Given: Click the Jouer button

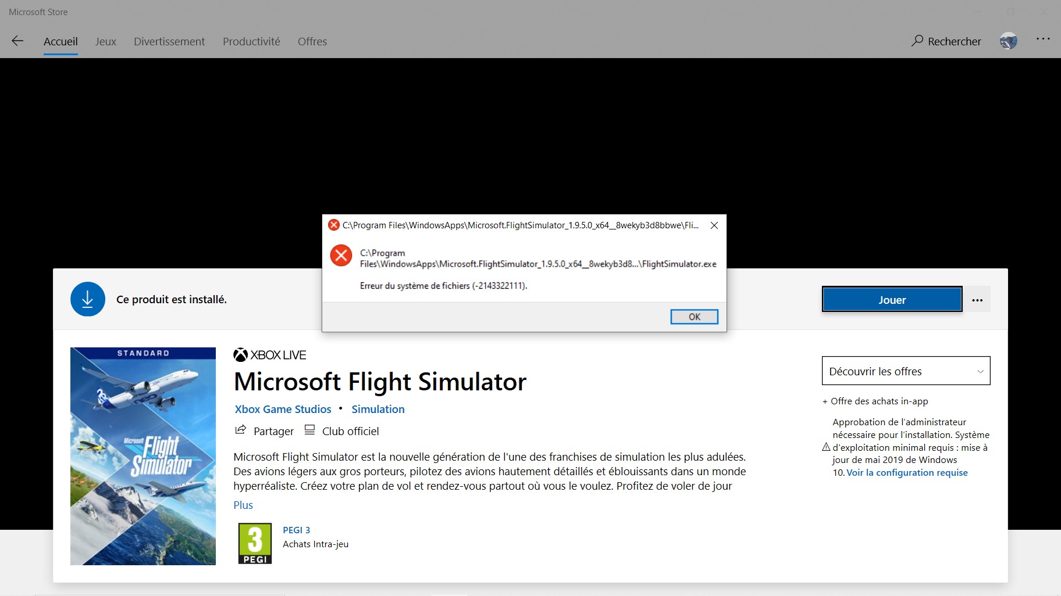Looking at the screenshot, I should click(892, 300).
